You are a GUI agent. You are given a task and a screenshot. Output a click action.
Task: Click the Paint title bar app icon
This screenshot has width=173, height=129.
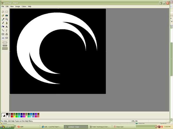[2, 3]
